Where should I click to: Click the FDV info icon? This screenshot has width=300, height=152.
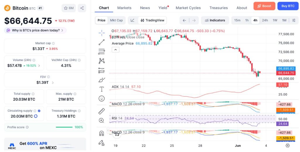click(x=48, y=77)
